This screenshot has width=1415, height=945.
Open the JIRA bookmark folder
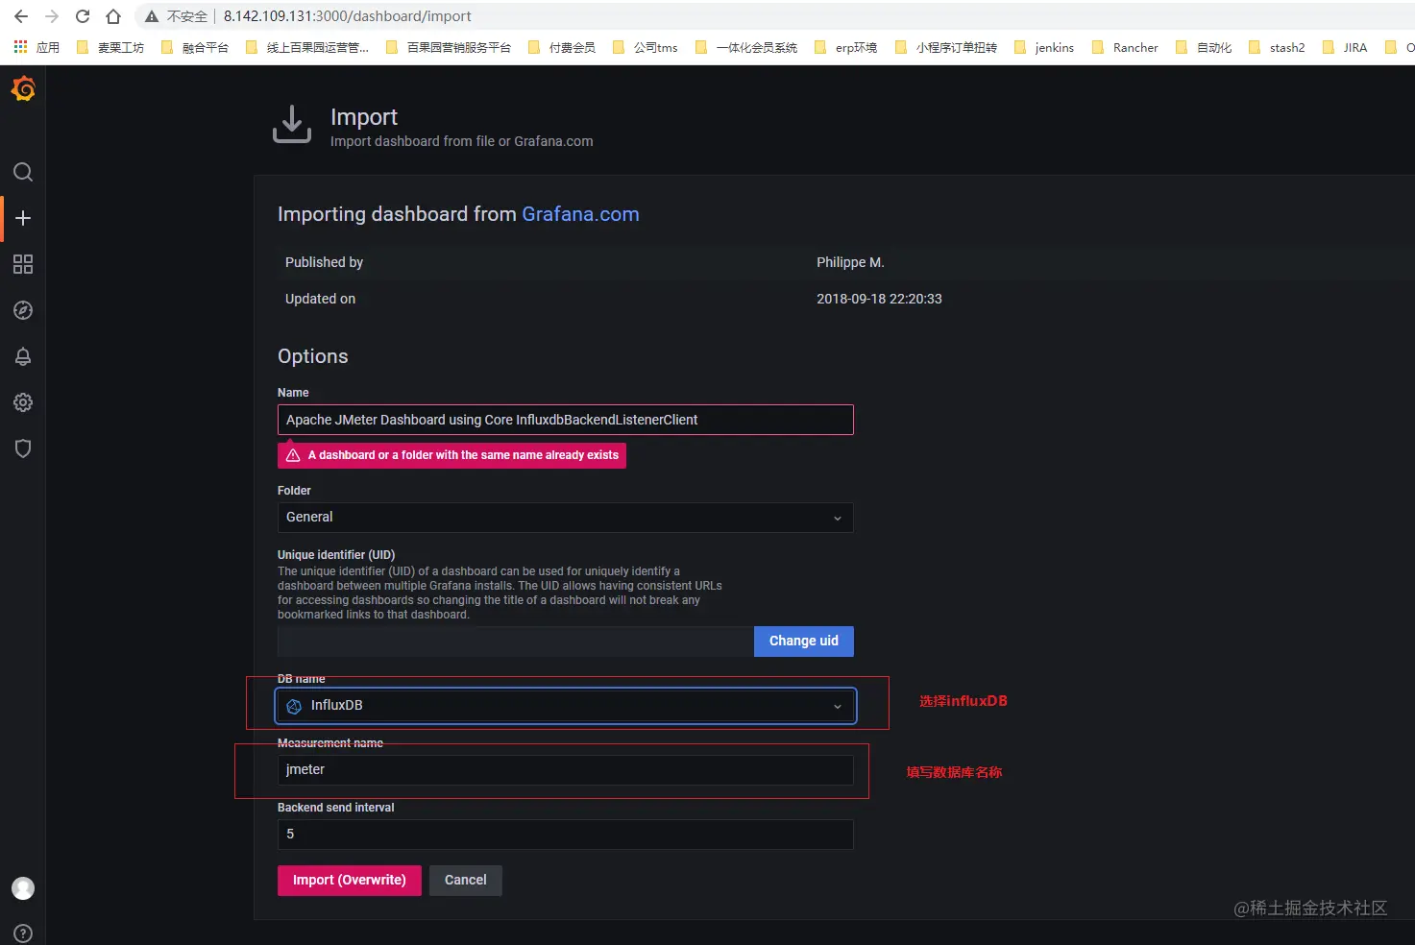(x=1345, y=47)
